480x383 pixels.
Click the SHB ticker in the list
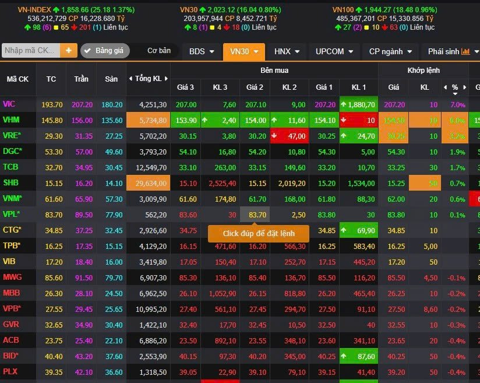[x=10, y=183]
